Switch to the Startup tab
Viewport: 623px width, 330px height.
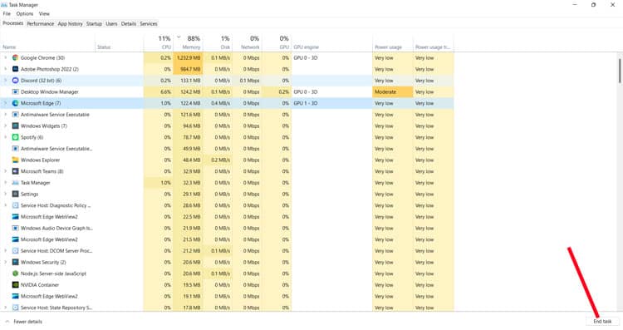[94, 24]
